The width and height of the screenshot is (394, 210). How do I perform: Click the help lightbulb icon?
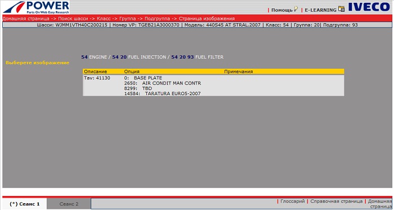pos(295,9)
